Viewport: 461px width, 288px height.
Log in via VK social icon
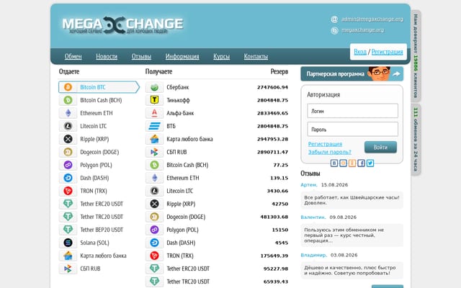coord(334,163)
